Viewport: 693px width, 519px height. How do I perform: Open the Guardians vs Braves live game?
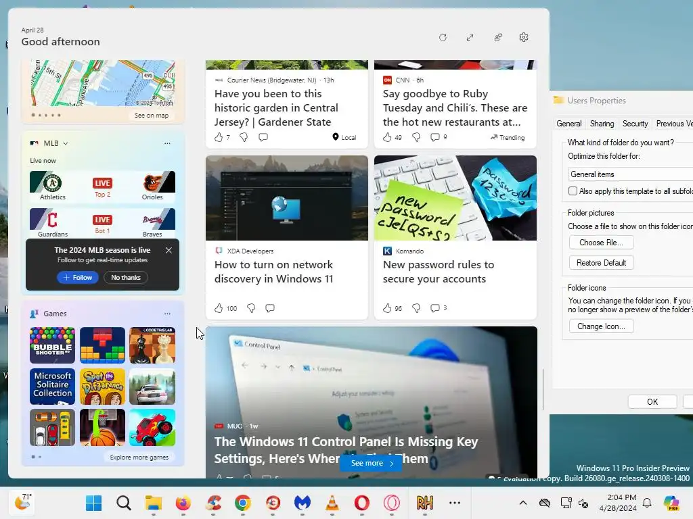(x=103, y=223)
